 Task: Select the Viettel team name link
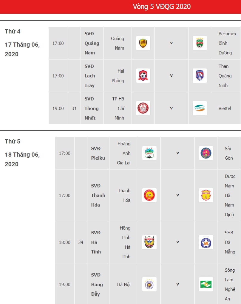(225, 109)
